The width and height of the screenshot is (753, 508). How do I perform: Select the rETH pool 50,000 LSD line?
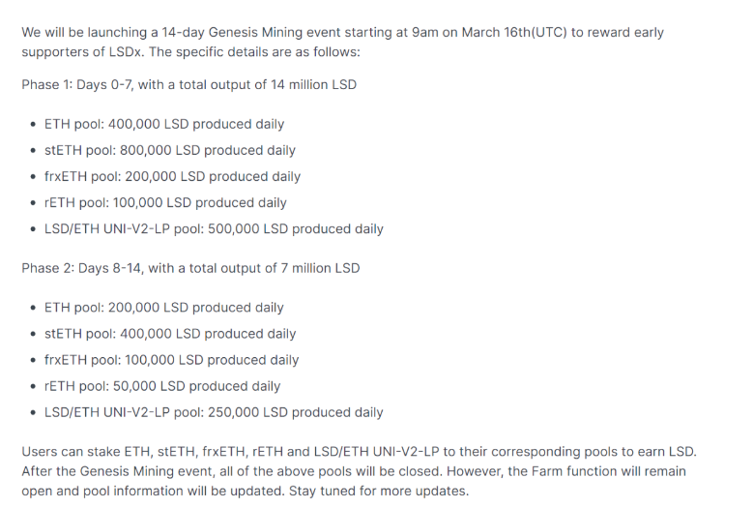pyautogui.click(x=162, y=386)
